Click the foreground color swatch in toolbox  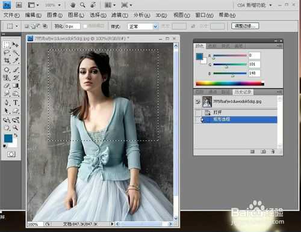(8, 138)
